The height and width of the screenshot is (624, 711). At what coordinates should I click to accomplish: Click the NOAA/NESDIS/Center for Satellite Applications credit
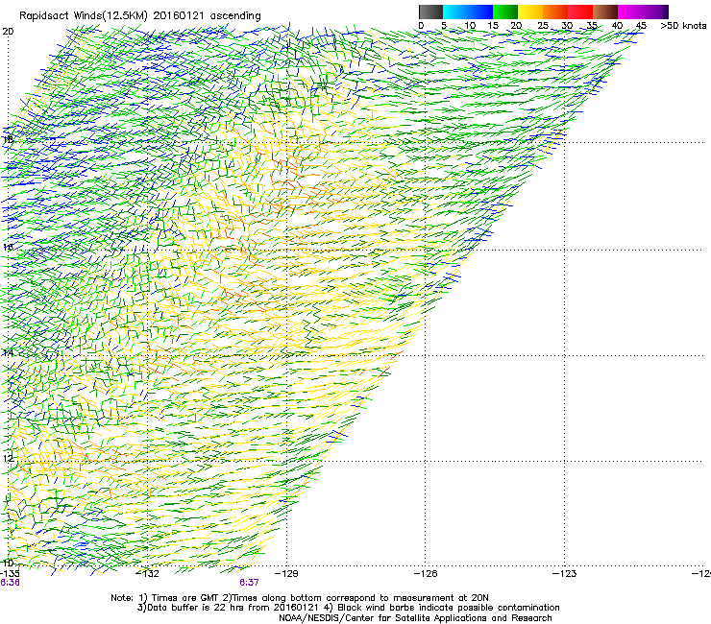click(415, 618)
